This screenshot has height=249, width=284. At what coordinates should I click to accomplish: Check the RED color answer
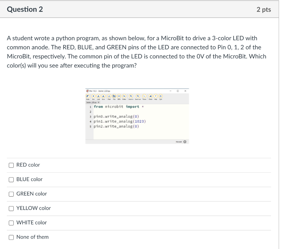tap(11, 165)
